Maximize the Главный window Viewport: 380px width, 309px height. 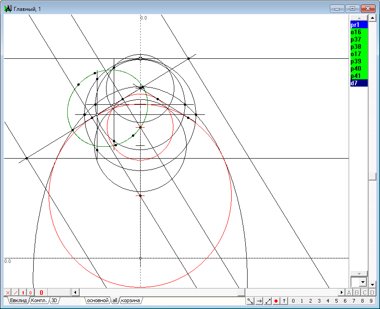[352, 9]
